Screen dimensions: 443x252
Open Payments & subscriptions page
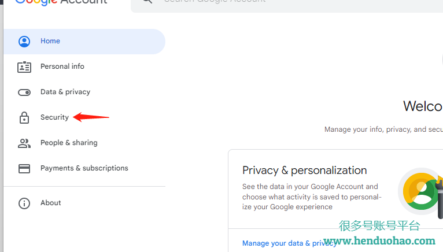(x=84, y=168)
